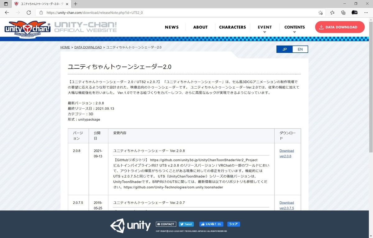The width and height of the screenshot is (373, 238).
Task: Open the NEWS menu item
Action: click(172, 27)
